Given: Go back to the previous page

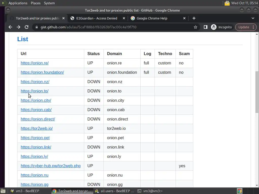Looking at the screenshot, I should (x=10, y=27).
